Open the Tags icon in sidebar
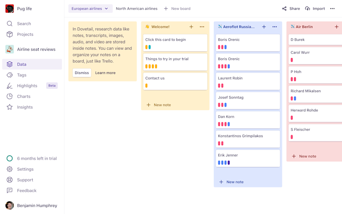This screenshot has height=214, width=342. tap(10, 75)
